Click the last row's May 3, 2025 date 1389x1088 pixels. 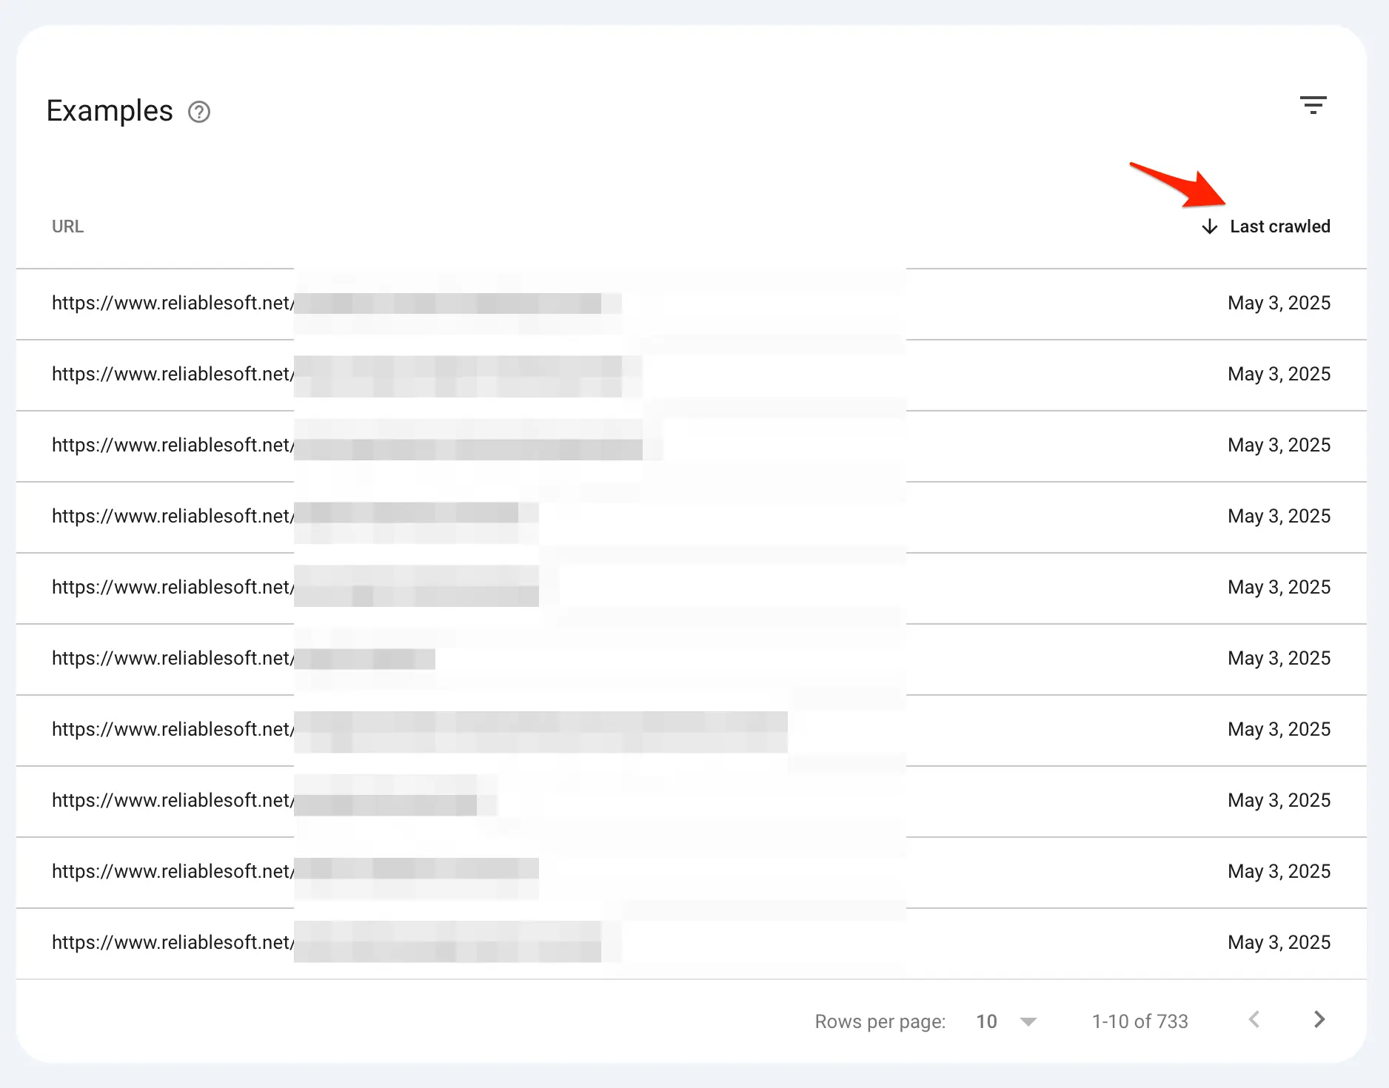tap(1279, 943)
